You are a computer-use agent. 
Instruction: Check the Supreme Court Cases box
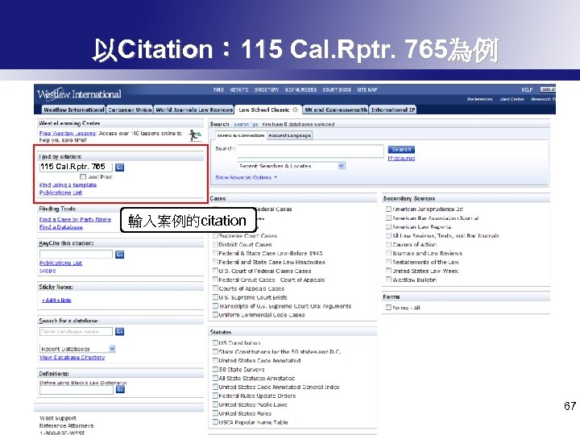point(215,235)
